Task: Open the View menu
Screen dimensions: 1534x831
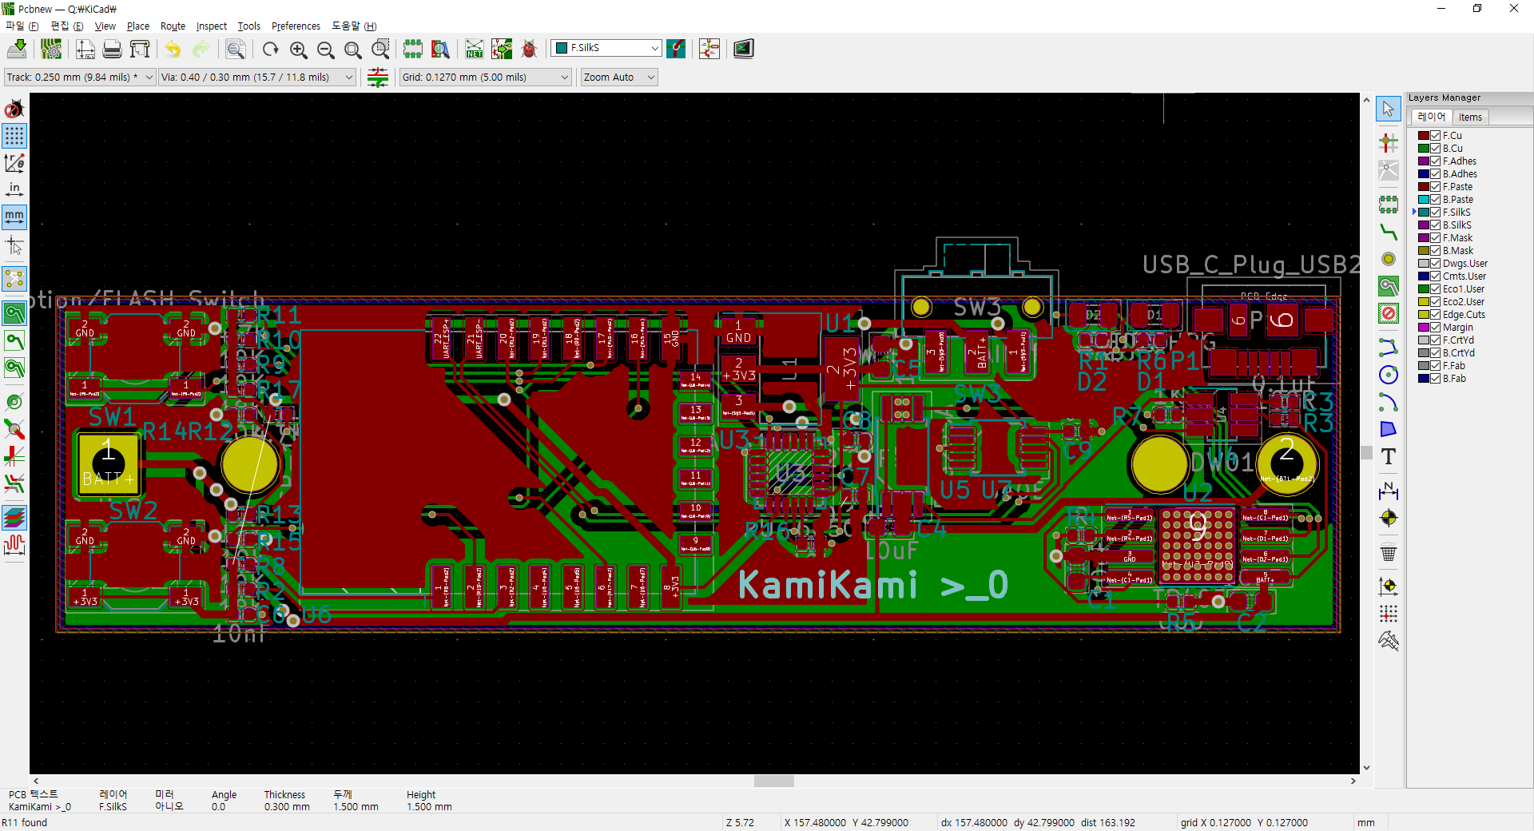Action: point(105,26)
